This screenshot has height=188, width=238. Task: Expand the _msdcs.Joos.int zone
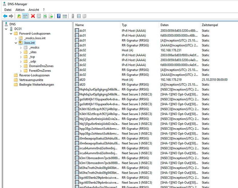click(16, 38)
